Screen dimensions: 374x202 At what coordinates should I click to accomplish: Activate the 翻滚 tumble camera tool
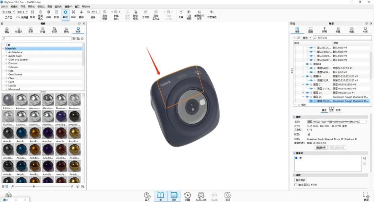[x=65, y=14]
